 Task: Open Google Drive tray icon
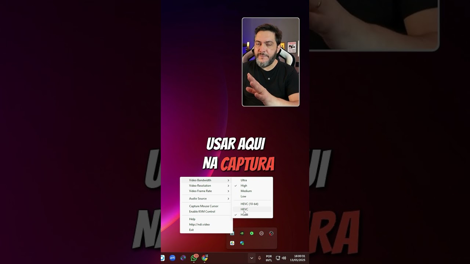coord(232,243)
